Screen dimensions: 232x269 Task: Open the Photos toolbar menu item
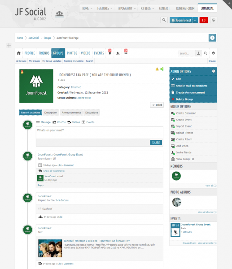pyautogui.click(x=72, y=53)
